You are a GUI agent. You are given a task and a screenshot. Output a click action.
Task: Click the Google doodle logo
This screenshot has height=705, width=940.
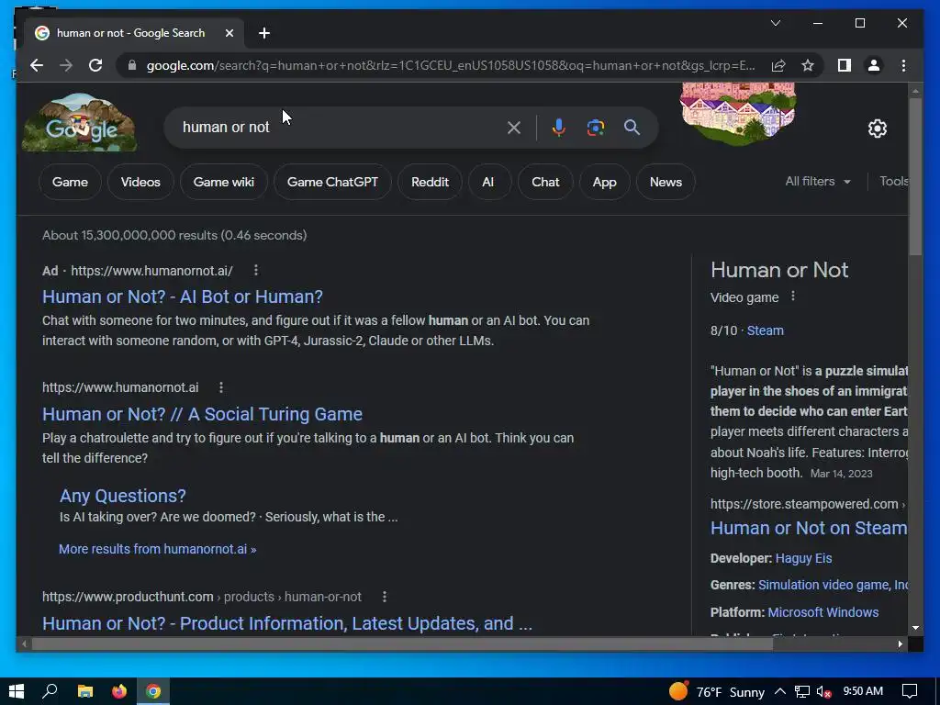tap(79, 123)
